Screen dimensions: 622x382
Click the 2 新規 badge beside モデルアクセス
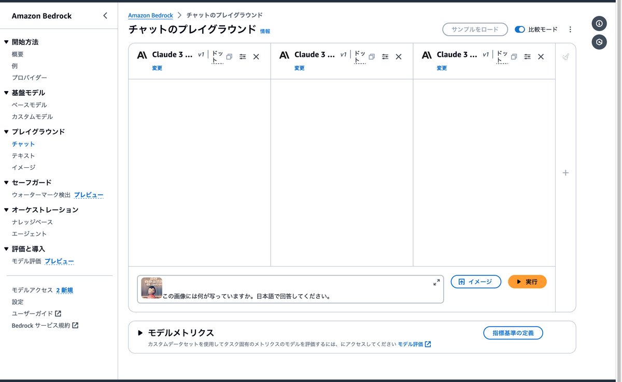[64, 290]
